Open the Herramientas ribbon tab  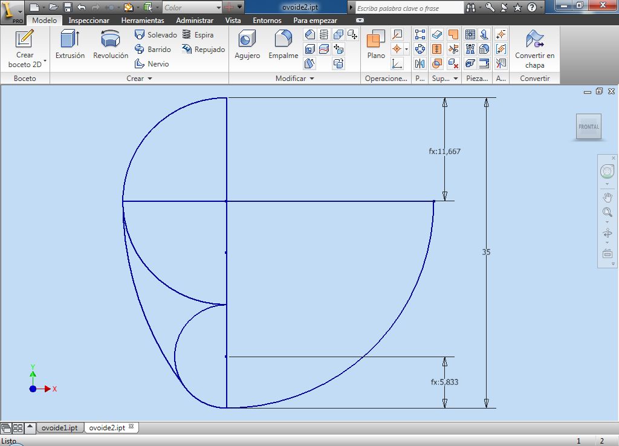pyautogui.click(x=143, y=20)
